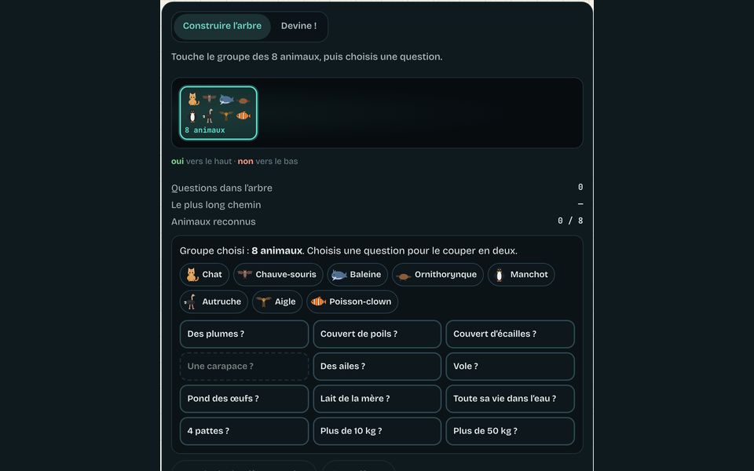Choose the Pond des œufs ? question
754x471 pixels.
(x=244, y=399)
